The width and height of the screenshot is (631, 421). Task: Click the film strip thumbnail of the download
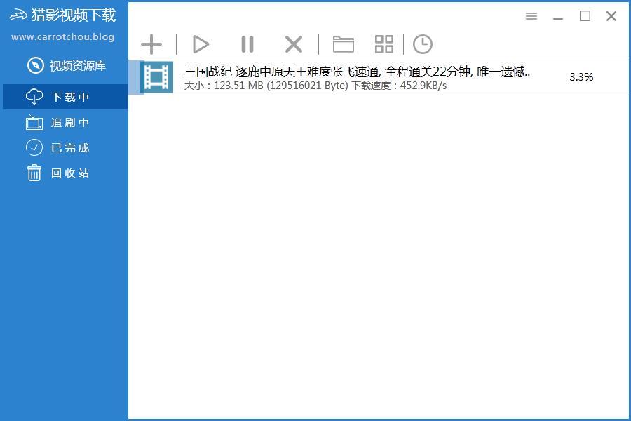[x=156, y=77]
